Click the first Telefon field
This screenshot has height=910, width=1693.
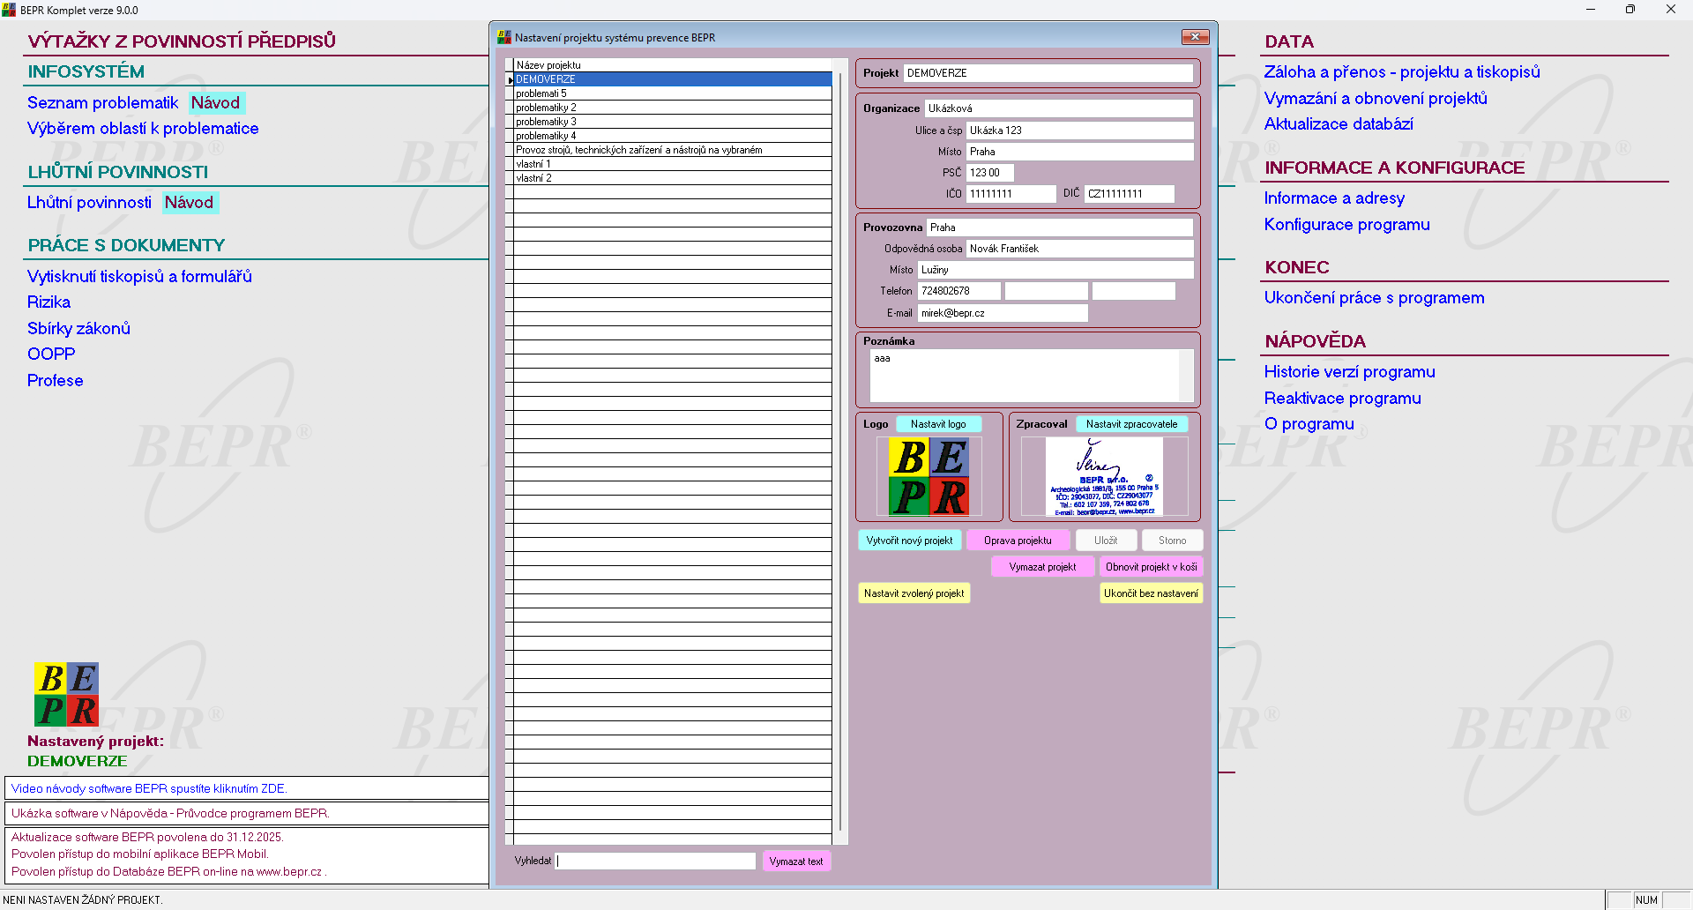pyautogui.click(x=959, y=291)
